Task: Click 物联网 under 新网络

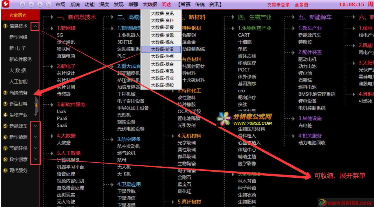Action: (64, 49)
